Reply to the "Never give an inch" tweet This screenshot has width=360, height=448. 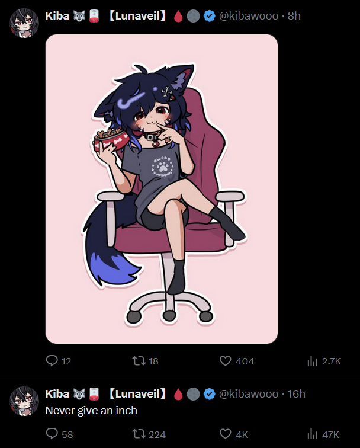52,434
